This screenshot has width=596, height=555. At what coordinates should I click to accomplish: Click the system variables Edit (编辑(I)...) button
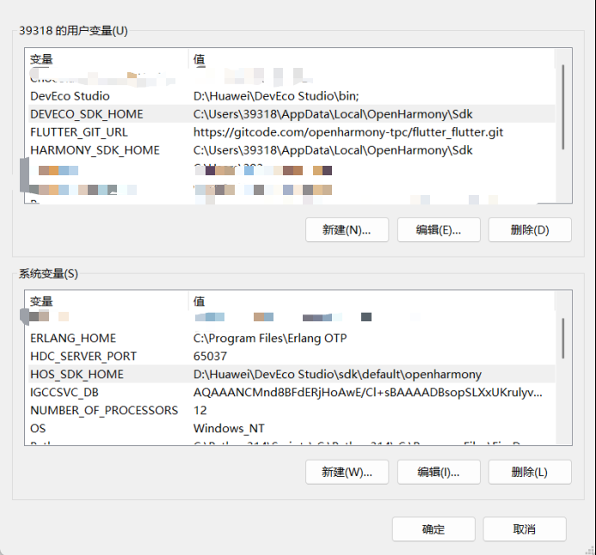coord(439,472)
